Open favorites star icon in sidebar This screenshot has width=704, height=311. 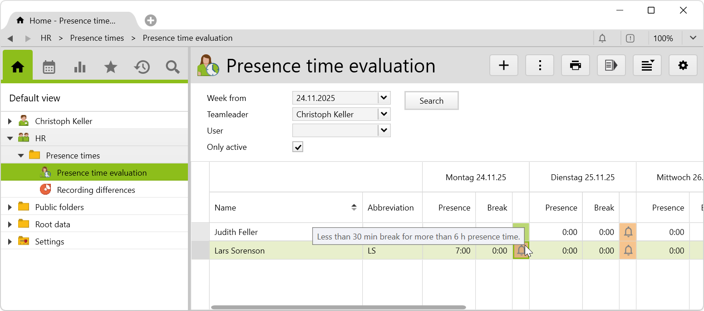[x=111, y=67]
